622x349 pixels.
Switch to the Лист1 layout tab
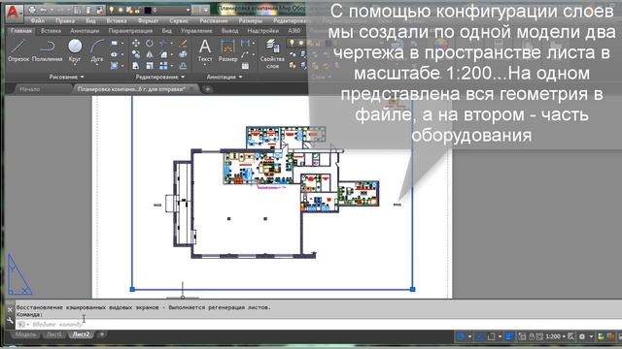click(x=54, y=334)
